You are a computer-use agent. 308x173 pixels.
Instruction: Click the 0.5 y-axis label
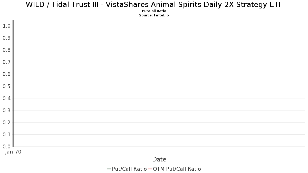(6, 86)
